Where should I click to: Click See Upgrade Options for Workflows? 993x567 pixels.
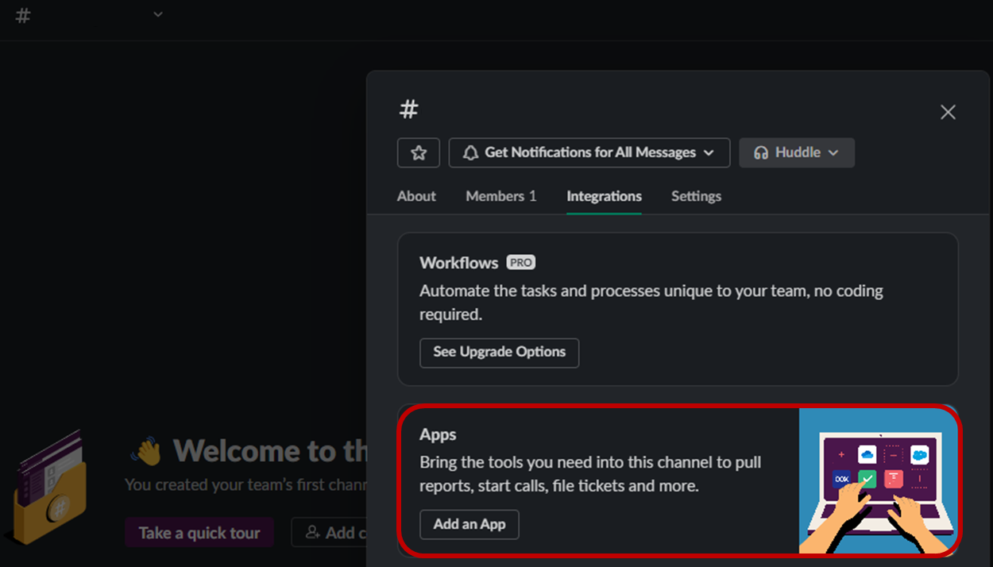pos(499,353)
